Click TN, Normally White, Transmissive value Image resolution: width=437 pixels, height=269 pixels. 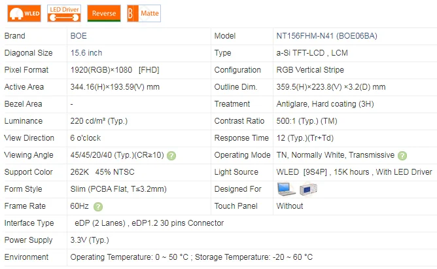pos(336,155)
